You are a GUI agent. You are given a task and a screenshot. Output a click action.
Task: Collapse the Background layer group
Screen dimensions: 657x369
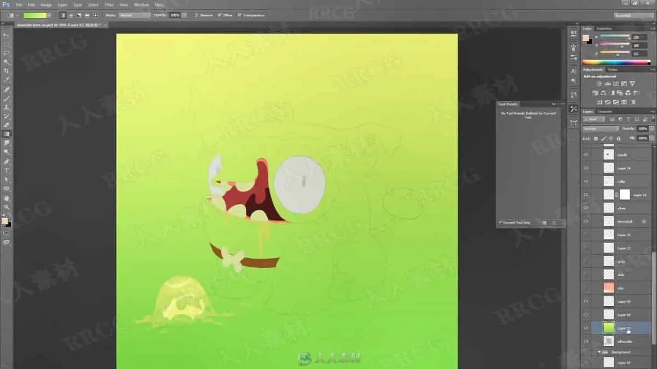coord(599,353)
